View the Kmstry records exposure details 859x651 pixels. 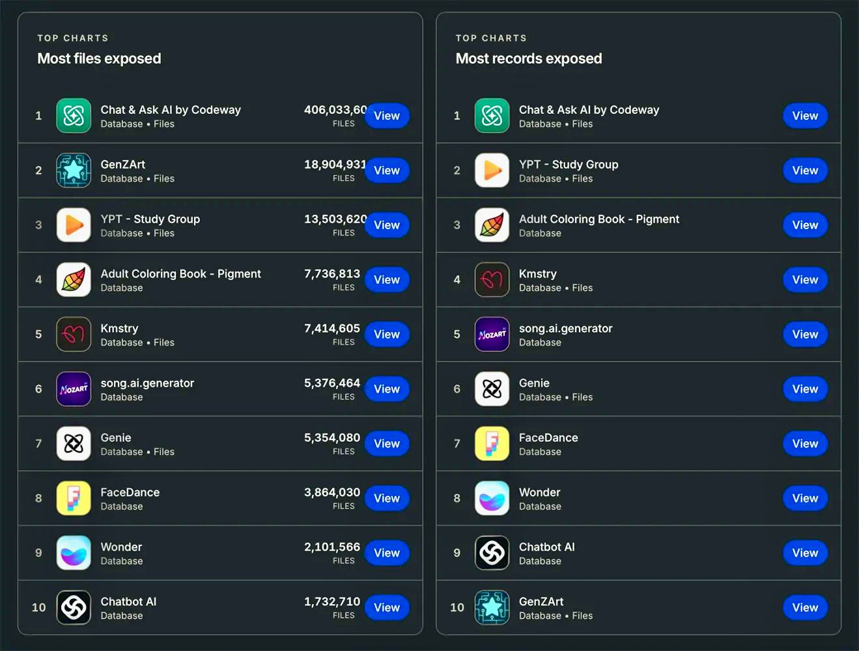click(x=805, y=279)
